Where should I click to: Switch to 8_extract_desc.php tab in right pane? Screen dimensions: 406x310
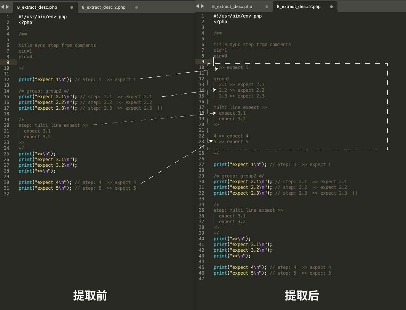coord(232,6)
